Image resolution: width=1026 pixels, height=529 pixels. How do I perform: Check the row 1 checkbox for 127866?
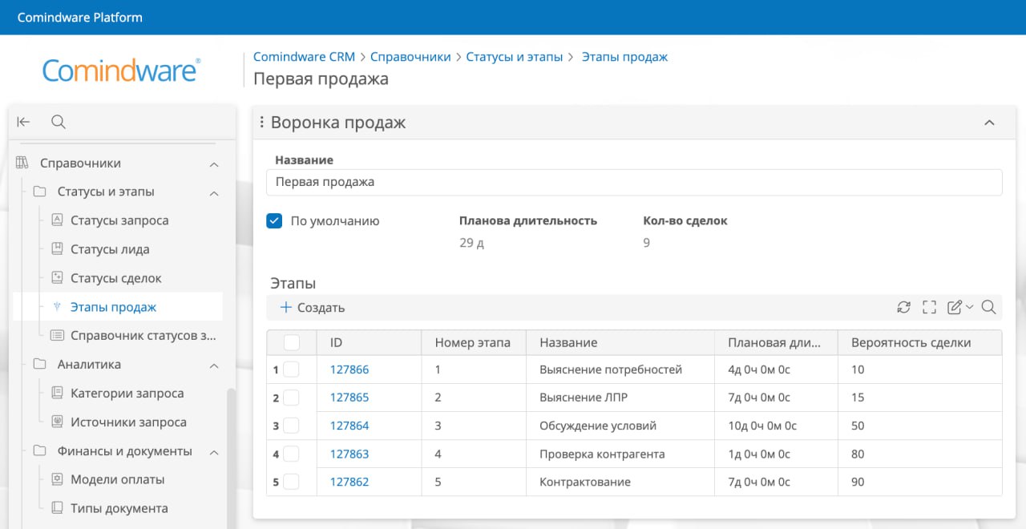(x=291, y=369)
